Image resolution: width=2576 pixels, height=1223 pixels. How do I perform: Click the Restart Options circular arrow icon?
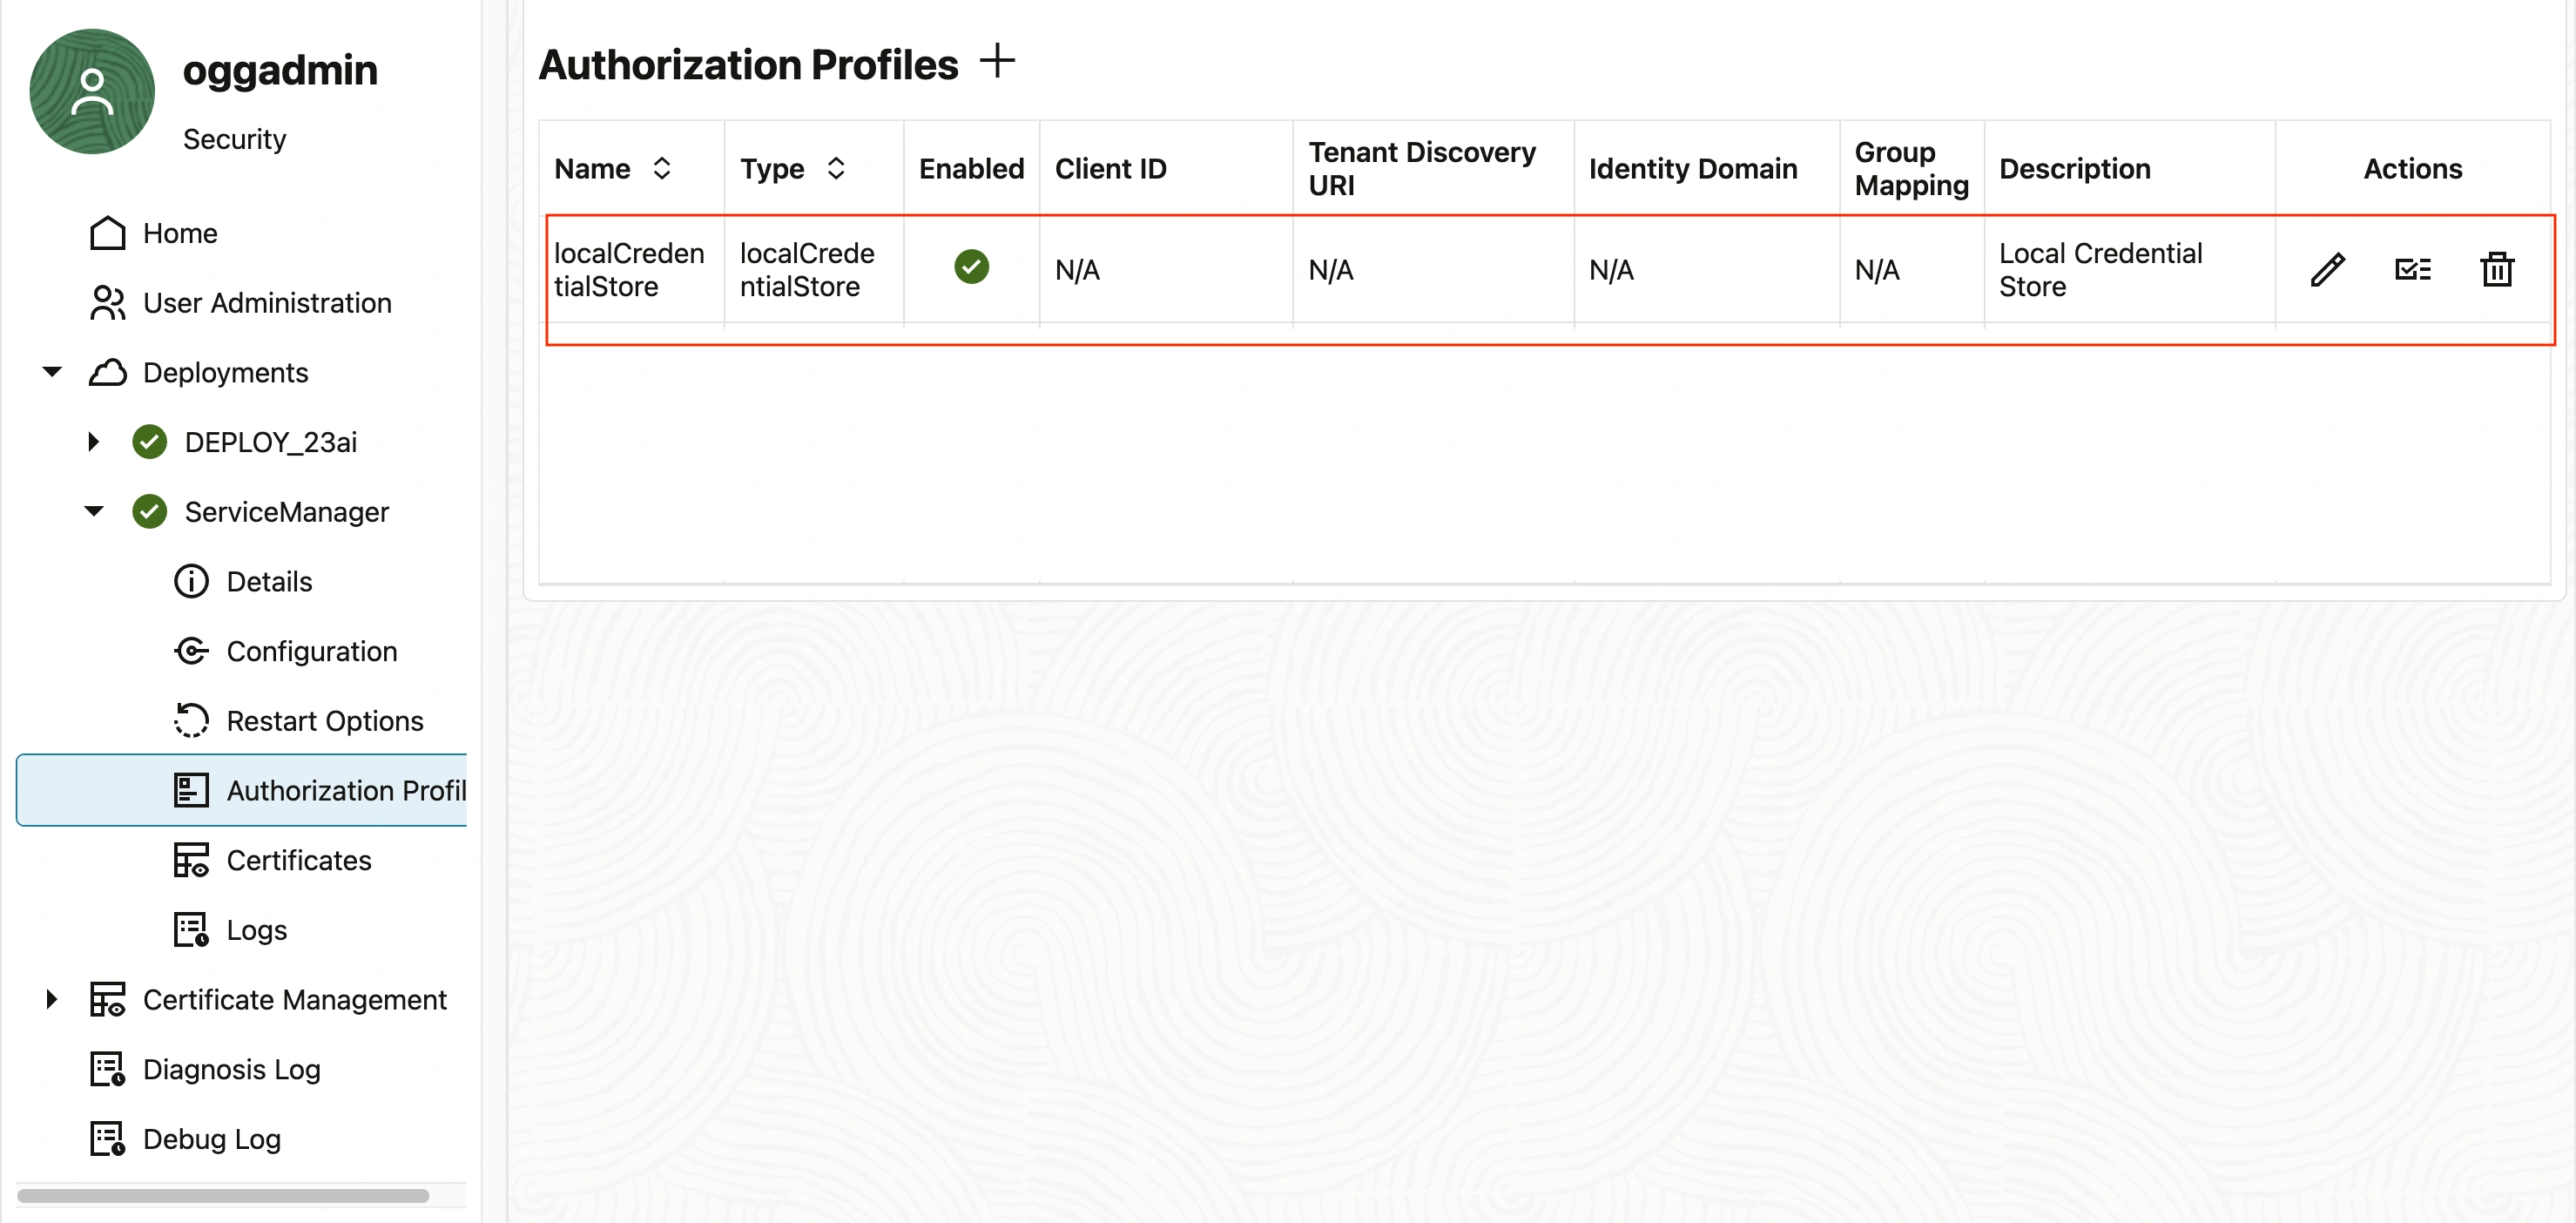191,720
